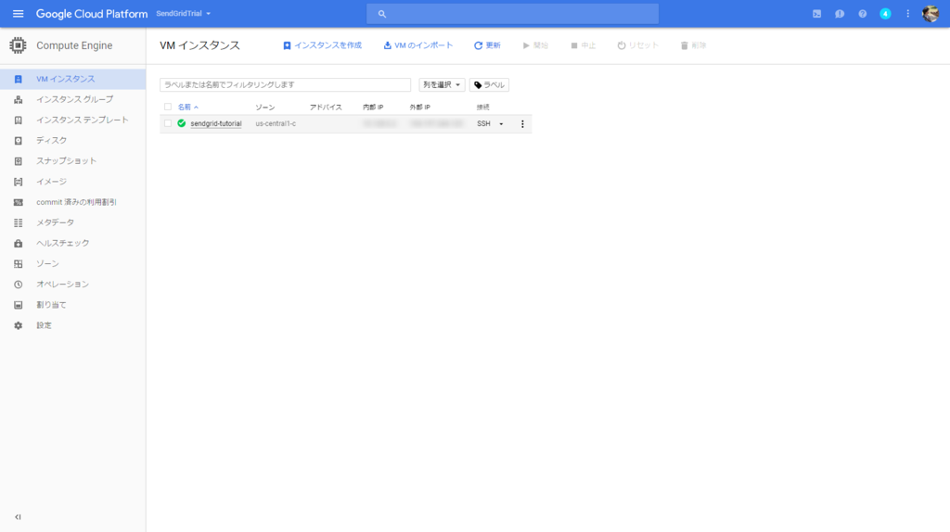Open the sendgrid-tutorial instance link
950x532 pixels.
click(x=215, y=123)
